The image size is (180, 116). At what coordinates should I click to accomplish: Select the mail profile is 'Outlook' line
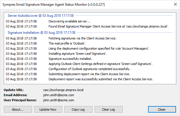70,43
